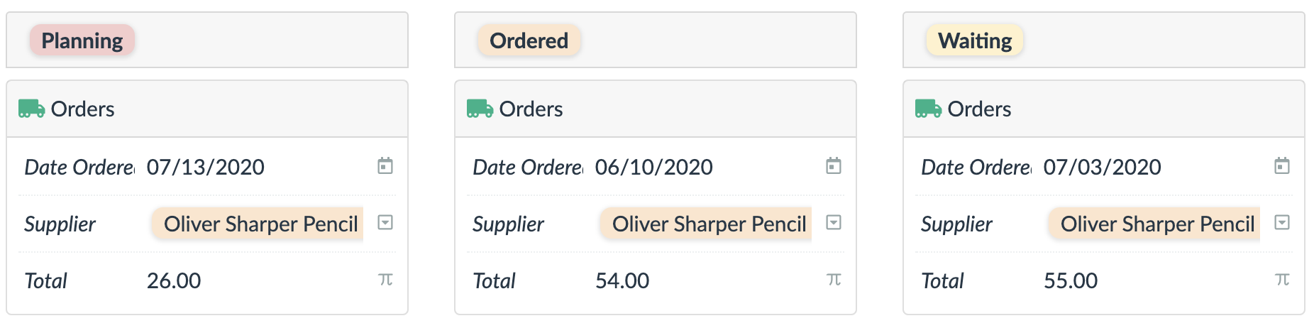Screen dimensions: 1314x328
Task: Click the Total value 55.00
Action: [x=1071, y=280]
